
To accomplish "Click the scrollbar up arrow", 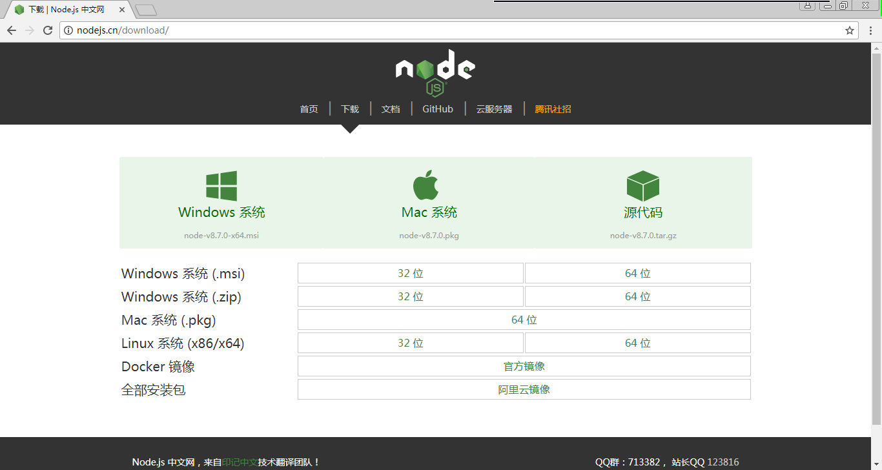I will tap(876, 48).
